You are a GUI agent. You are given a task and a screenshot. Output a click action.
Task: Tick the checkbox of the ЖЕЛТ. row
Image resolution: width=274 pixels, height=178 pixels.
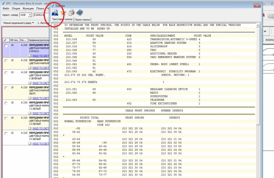6,88
